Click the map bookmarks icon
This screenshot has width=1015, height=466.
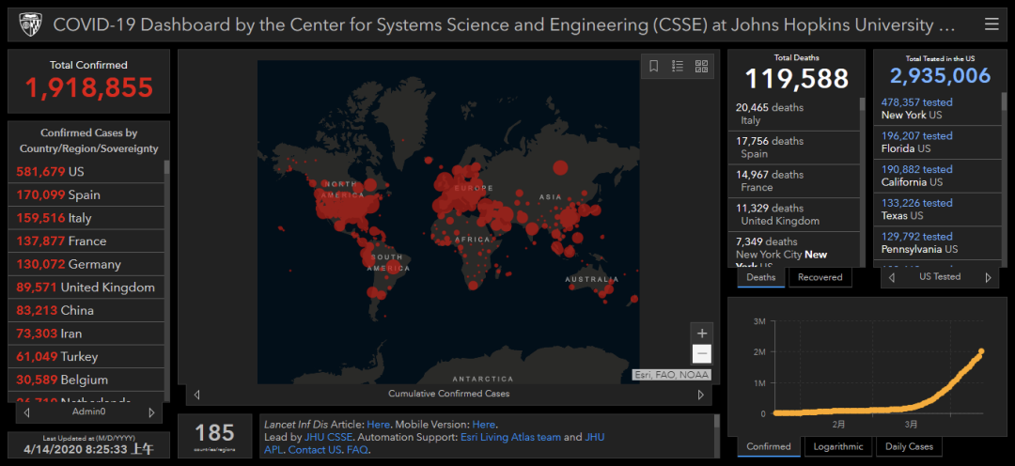click(654, 66)
